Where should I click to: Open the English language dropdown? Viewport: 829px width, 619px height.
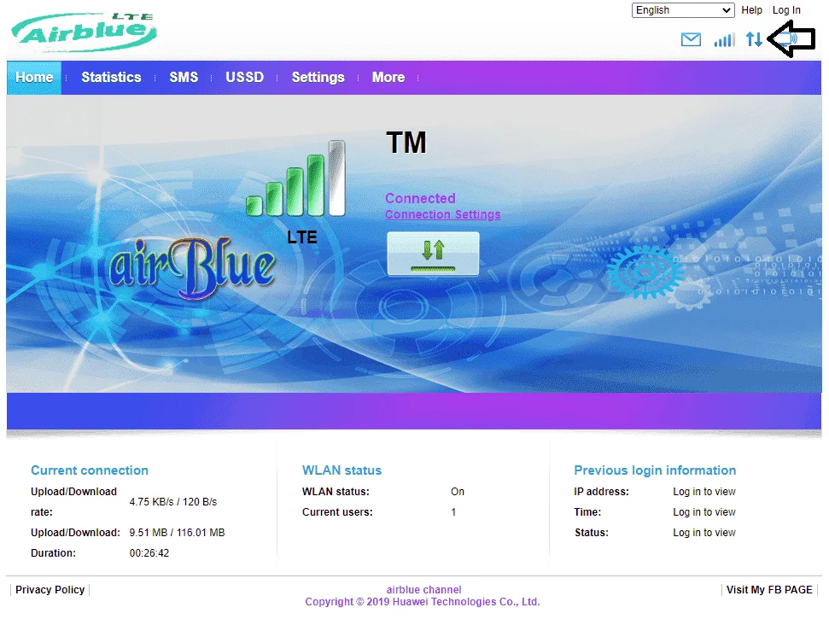tap(682, 10)
